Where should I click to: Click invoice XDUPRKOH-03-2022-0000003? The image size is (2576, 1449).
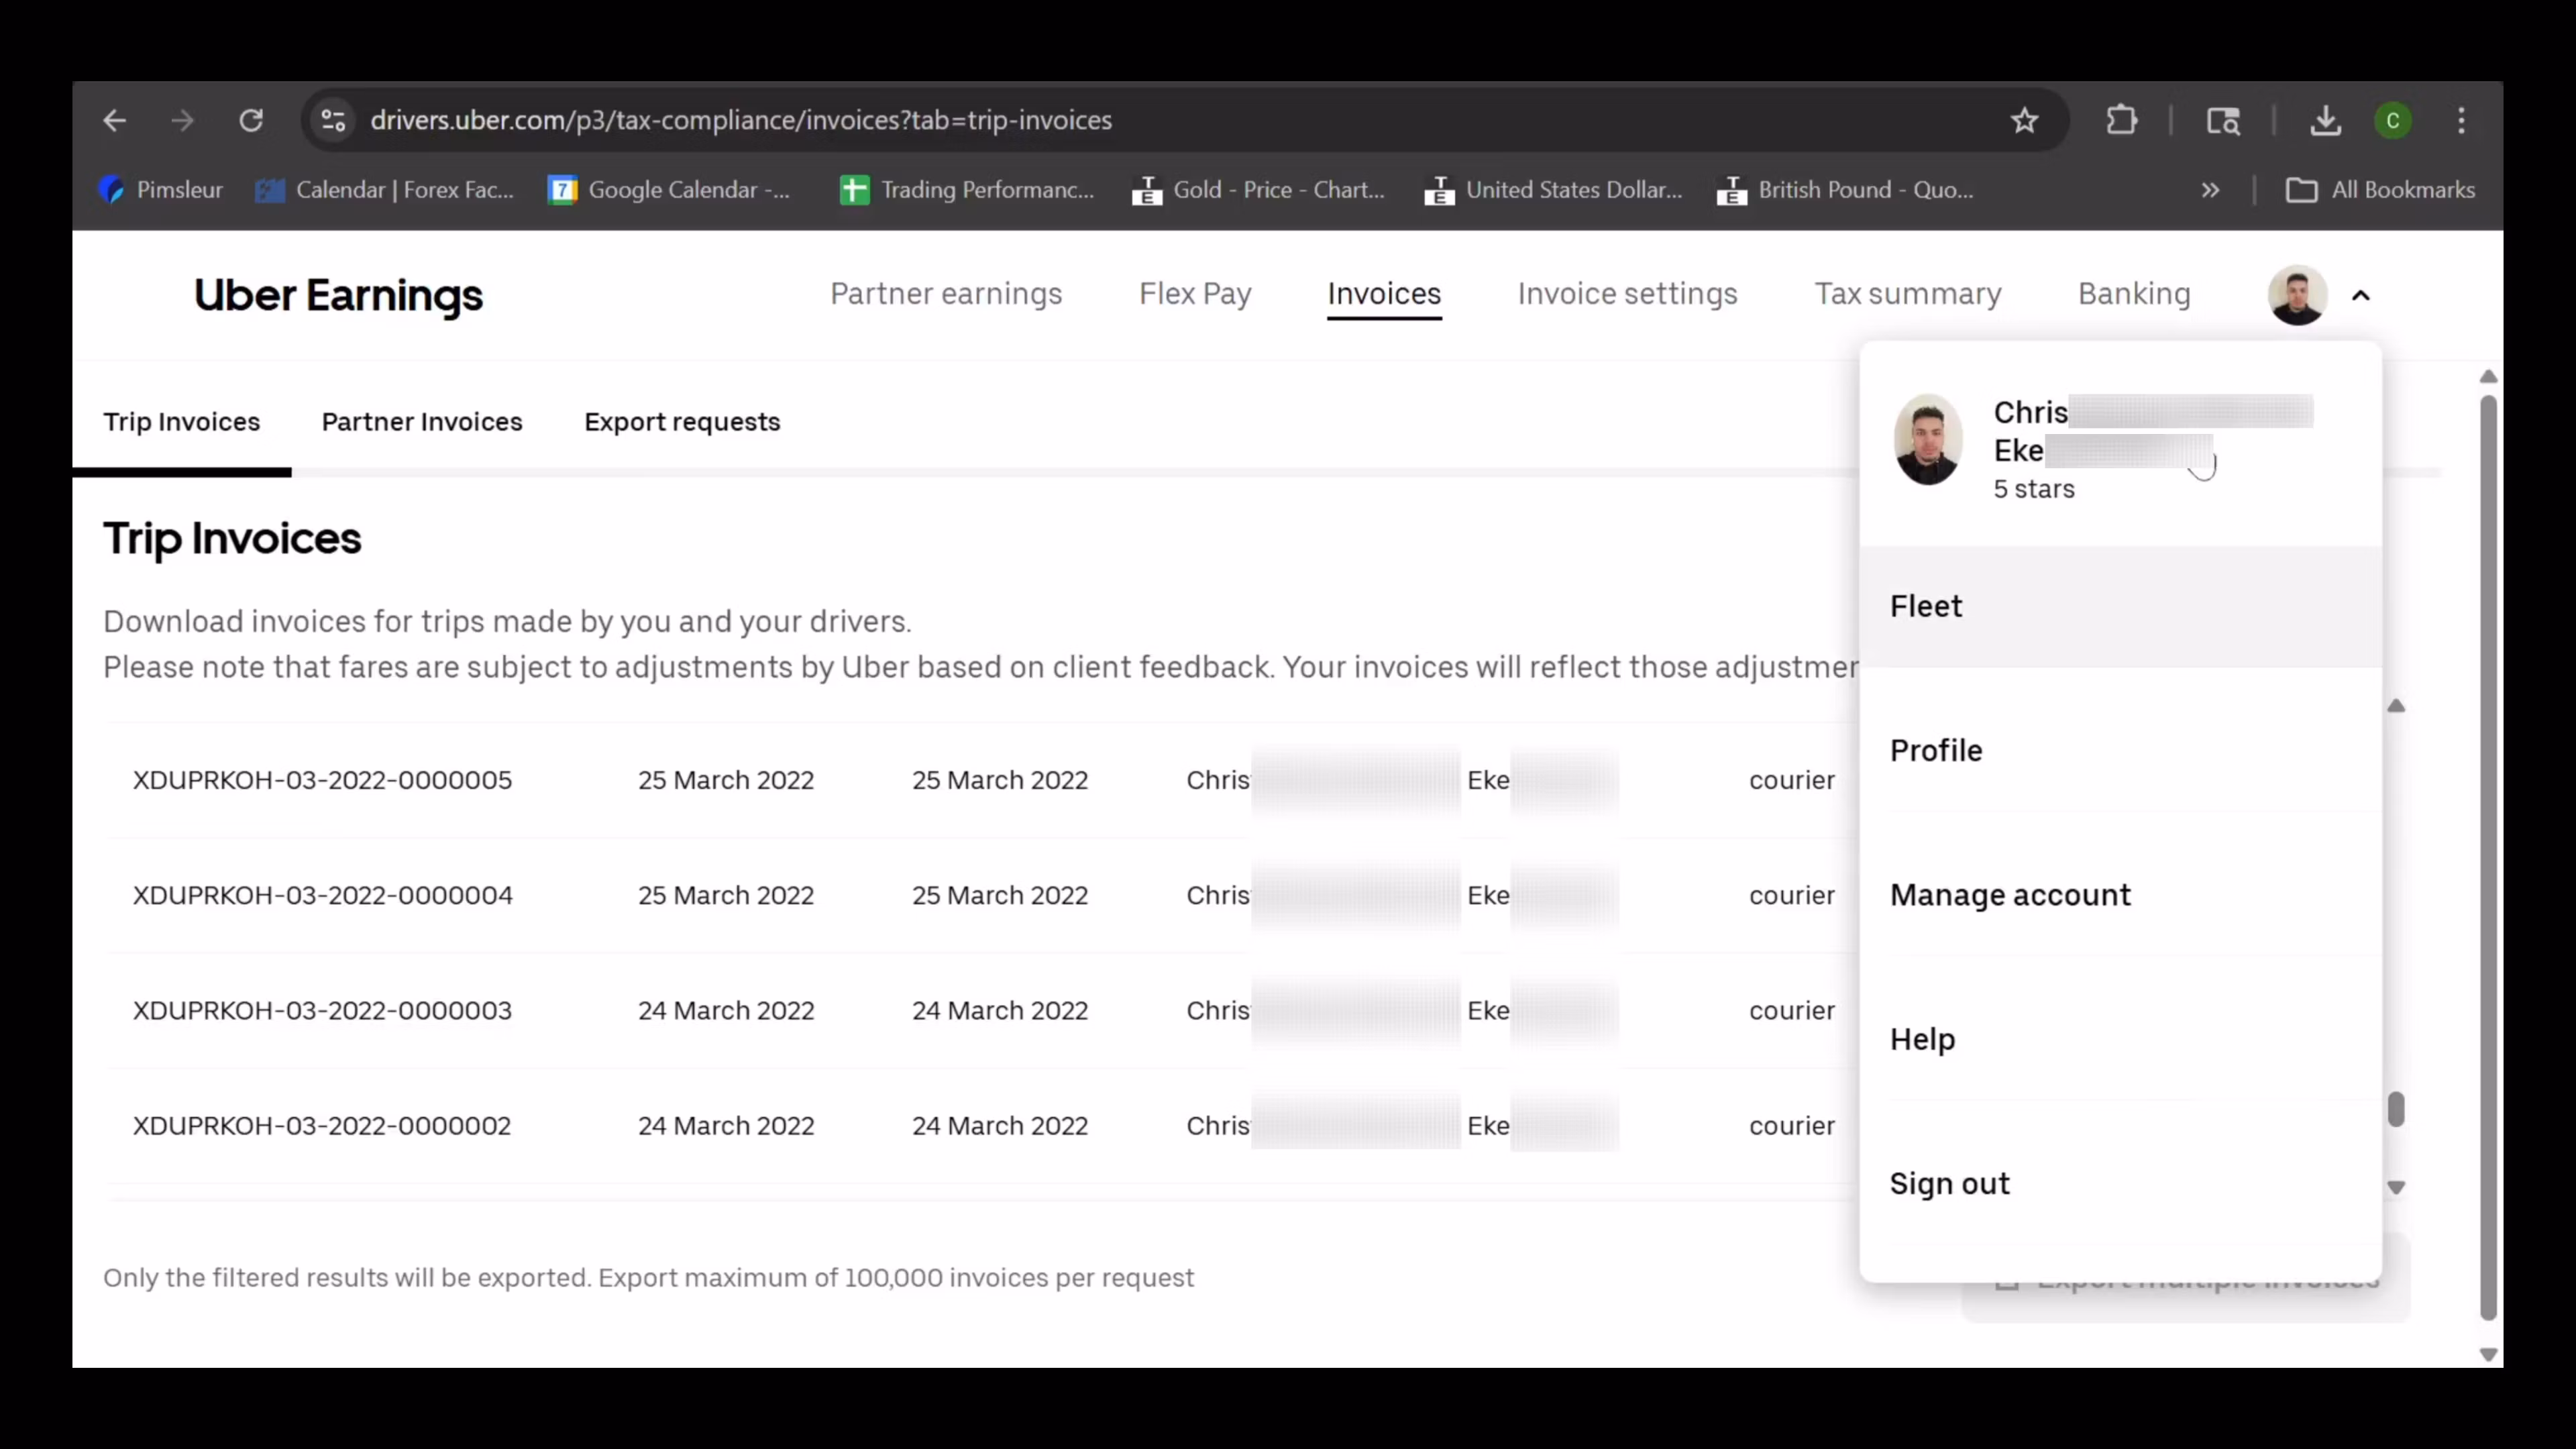[x=322, y=1011]
